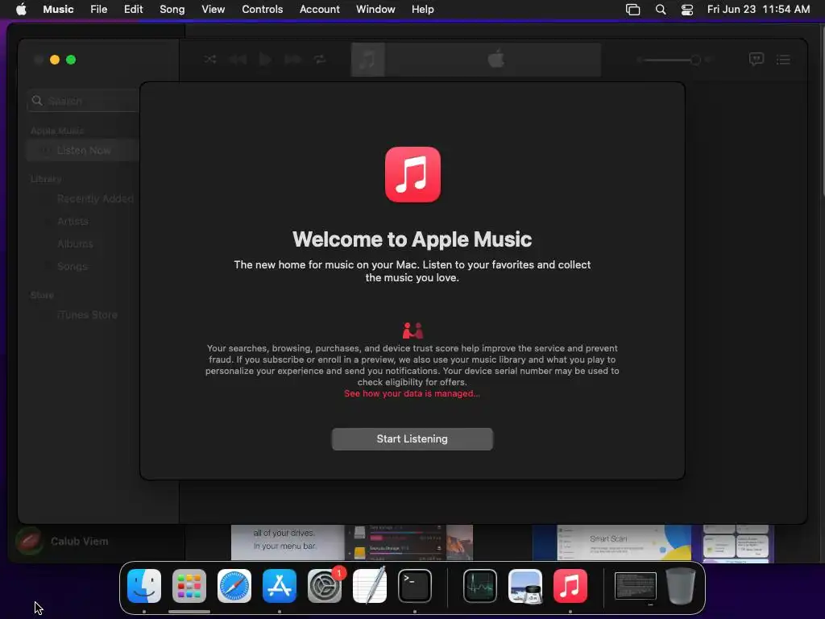
Task: Click the Start Listening button
Action: pos(412,439)
